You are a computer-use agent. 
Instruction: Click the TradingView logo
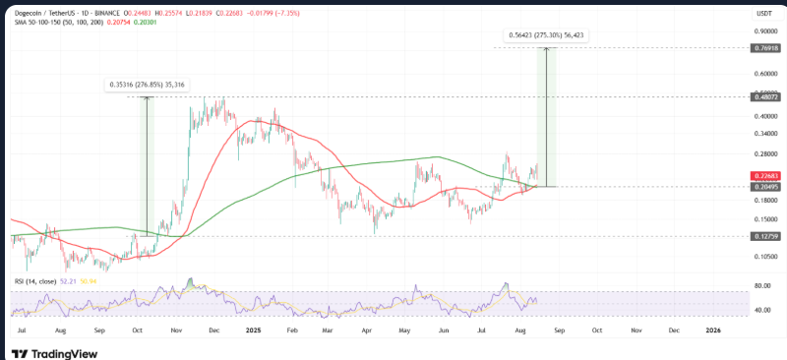[55, 353]
